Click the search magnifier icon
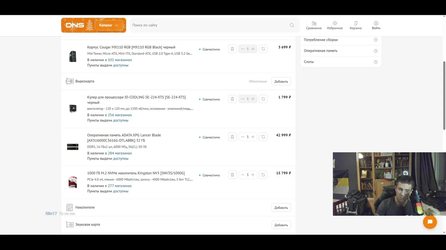The width and height of the screenshot is (446, 250). point(292,25)
